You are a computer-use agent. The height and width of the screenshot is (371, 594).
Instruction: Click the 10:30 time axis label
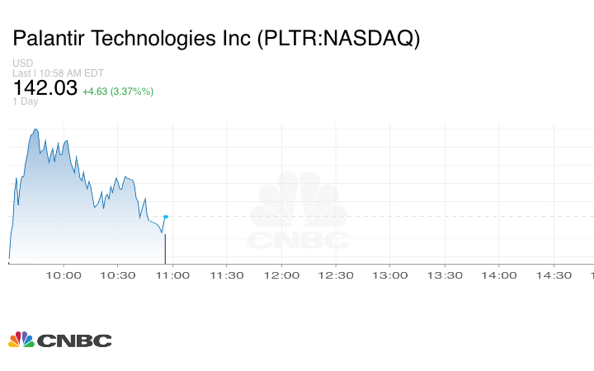click(x=119, y=275)
